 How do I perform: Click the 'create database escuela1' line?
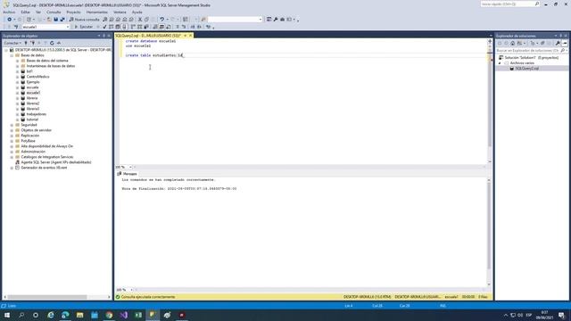151,41
